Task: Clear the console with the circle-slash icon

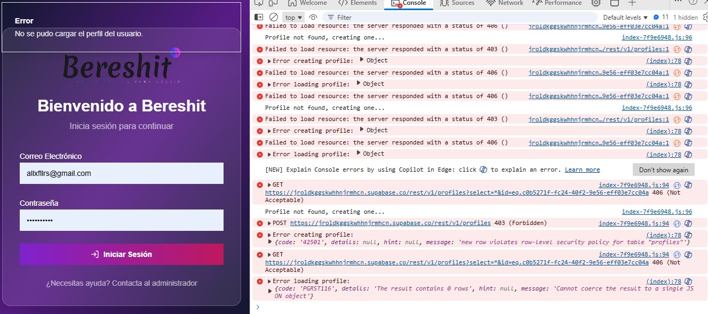Action: pos(273,17)
